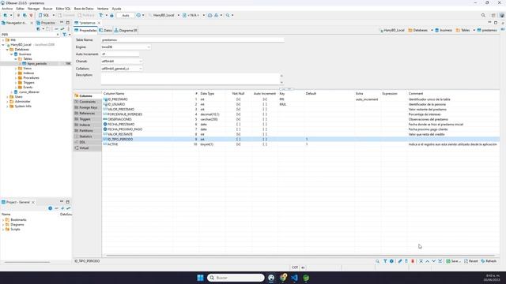This screenshot has width=506, height=284.
Task: Click the navigator filter funnel icon
Action: pos(64,34)
